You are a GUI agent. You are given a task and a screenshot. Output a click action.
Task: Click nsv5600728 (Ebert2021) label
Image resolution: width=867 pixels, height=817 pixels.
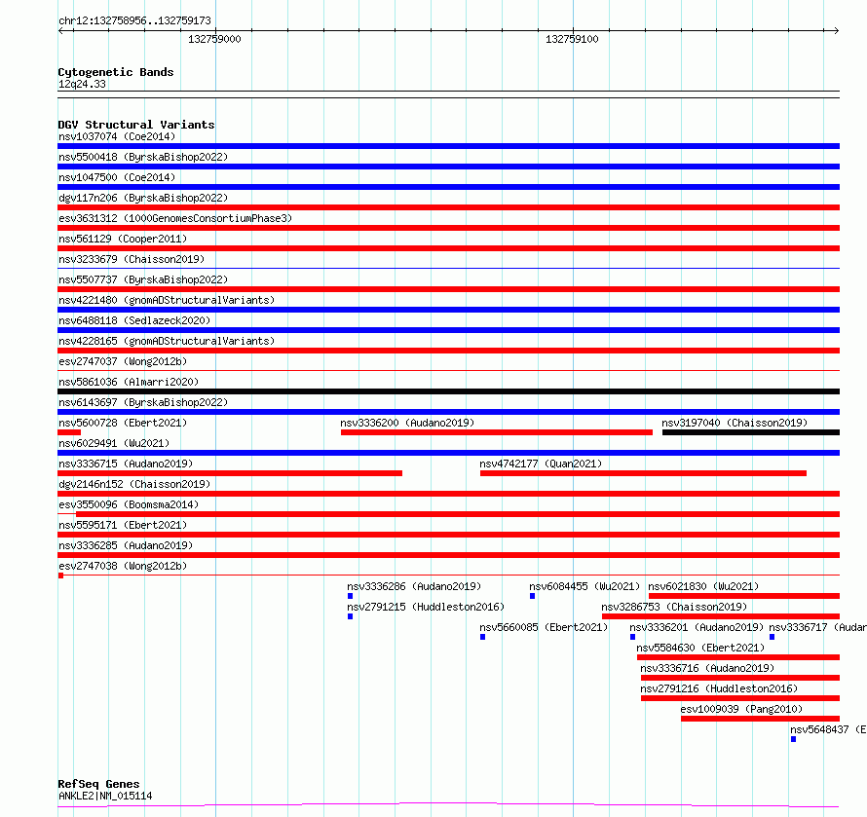[x=123, y=423]
